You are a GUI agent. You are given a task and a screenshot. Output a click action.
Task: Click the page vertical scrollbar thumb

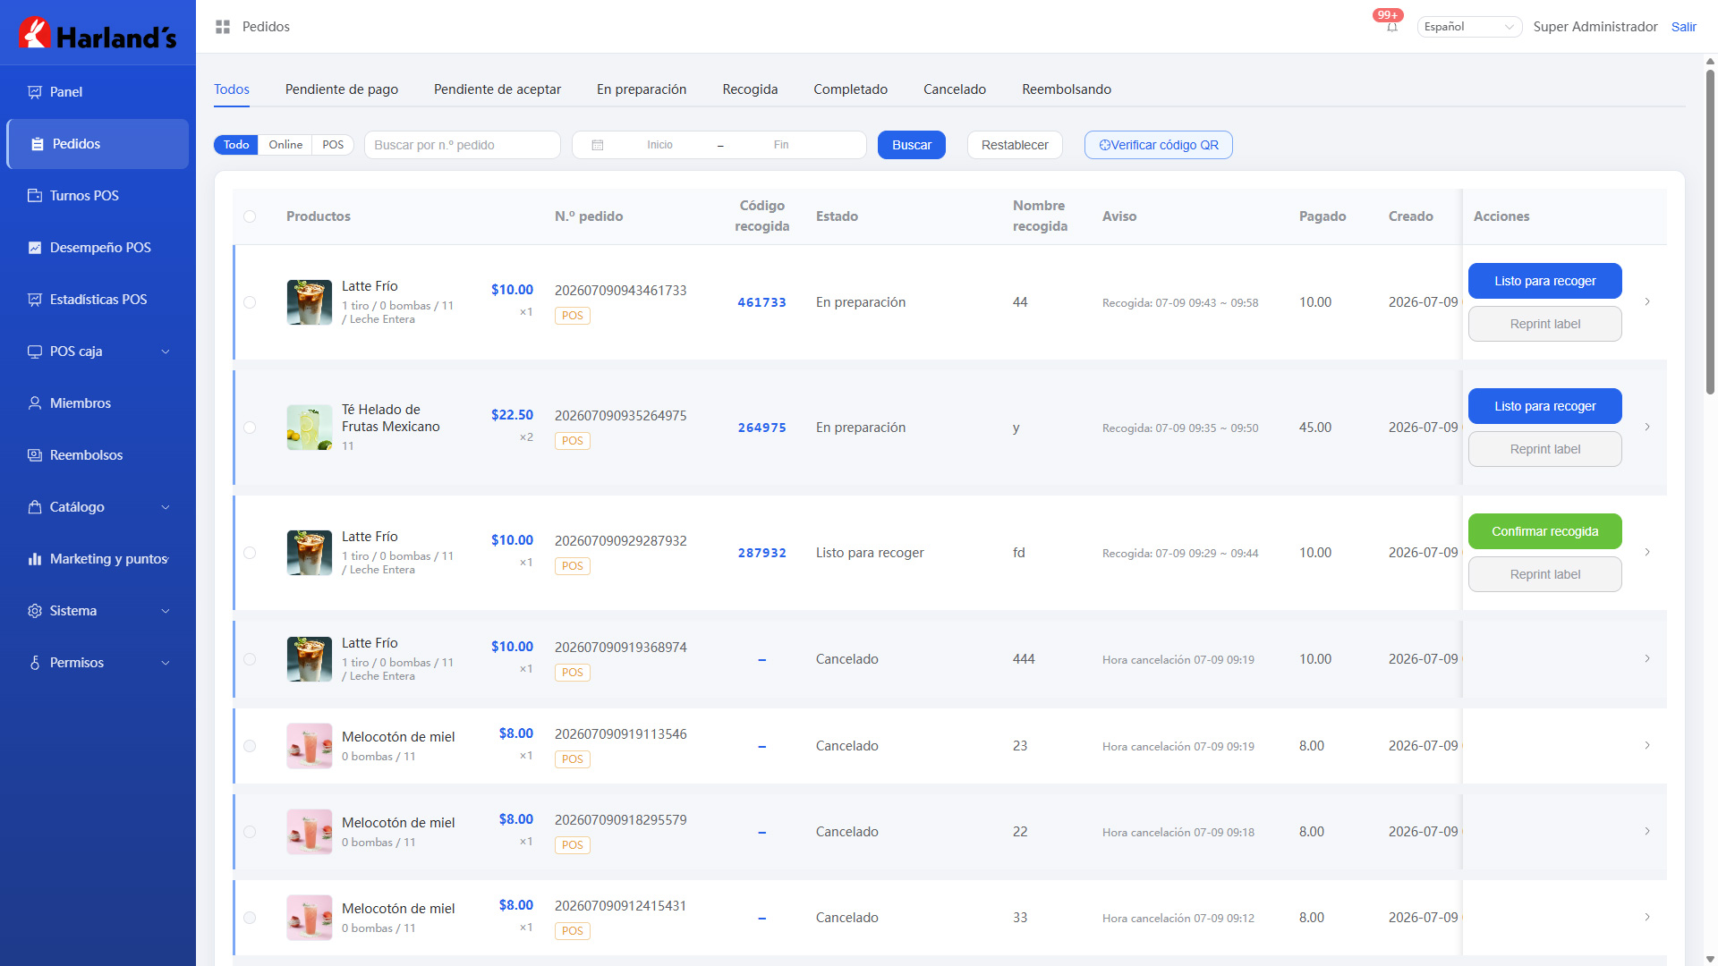(1710, 231)
